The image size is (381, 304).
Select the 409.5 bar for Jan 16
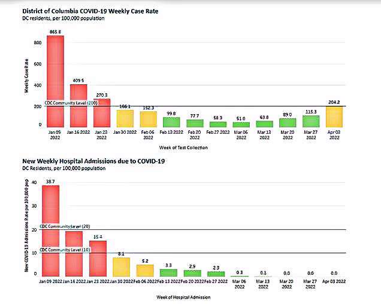(78, 105)
